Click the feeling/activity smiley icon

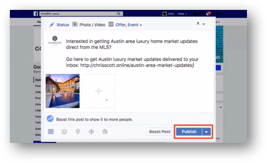point(64,132)
